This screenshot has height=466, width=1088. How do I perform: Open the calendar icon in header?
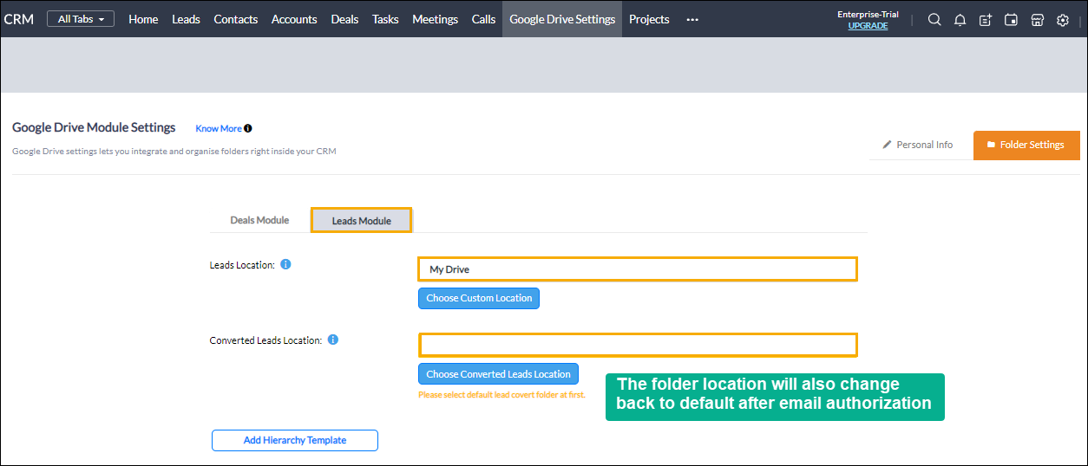tap(1011, 20)
